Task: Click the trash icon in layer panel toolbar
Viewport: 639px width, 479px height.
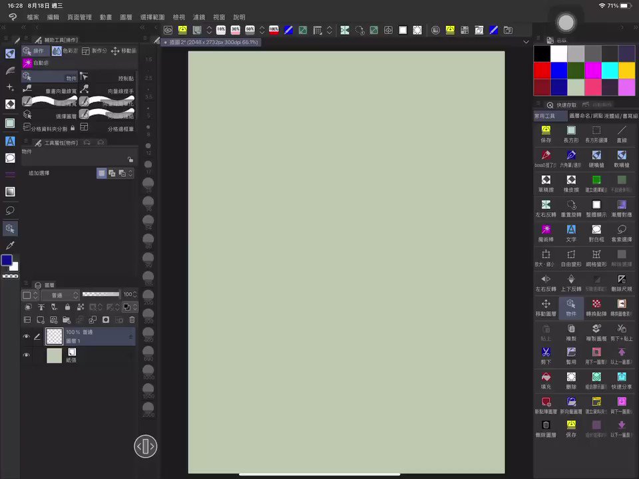Action: [132, 320]
